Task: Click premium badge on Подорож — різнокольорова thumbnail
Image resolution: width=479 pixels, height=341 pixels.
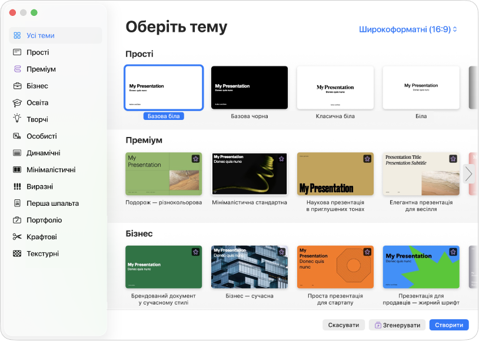Action: point(195,159)
